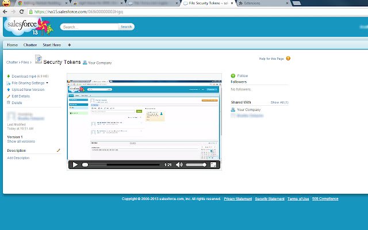
Task: Click the green plus Follow icon
Action: pyautogui.click(x=233, y=76)
